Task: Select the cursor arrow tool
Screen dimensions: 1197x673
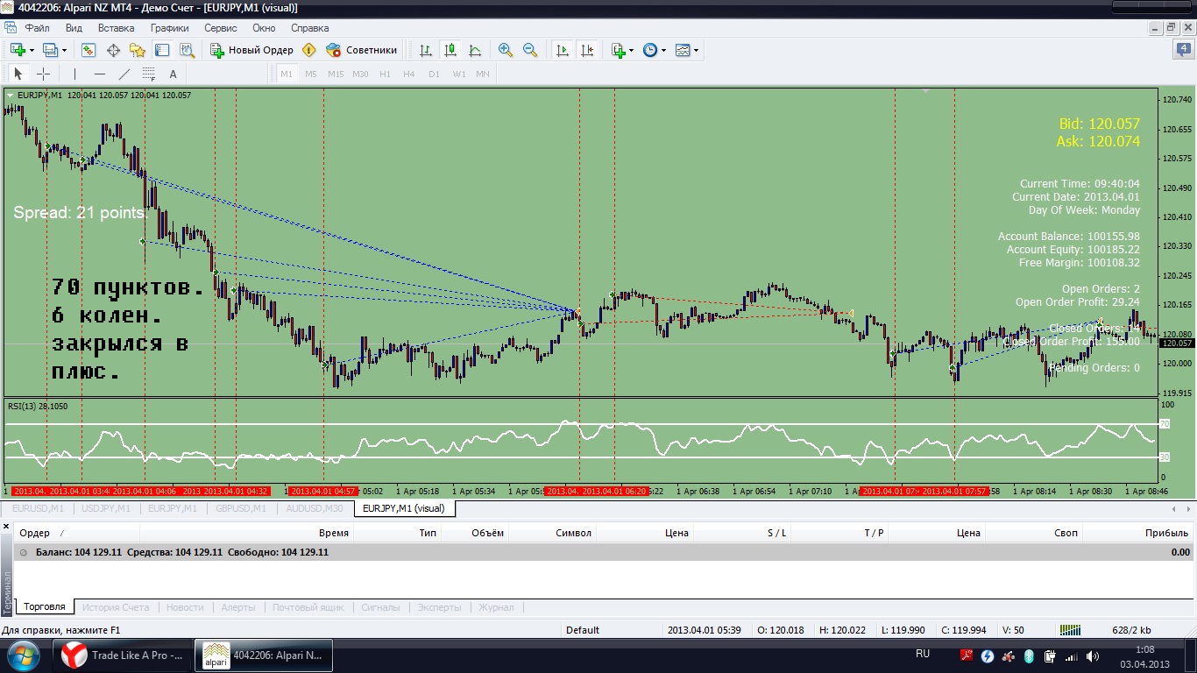Action: click(x=18, y=74)
